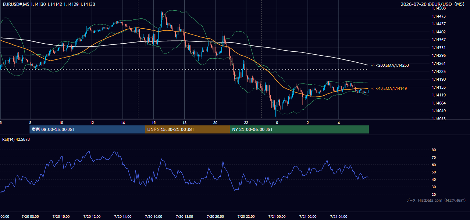Click hour 8 on the price chart axis
The height and width of the screenshot is (220, 470).
tap(30, 123)
